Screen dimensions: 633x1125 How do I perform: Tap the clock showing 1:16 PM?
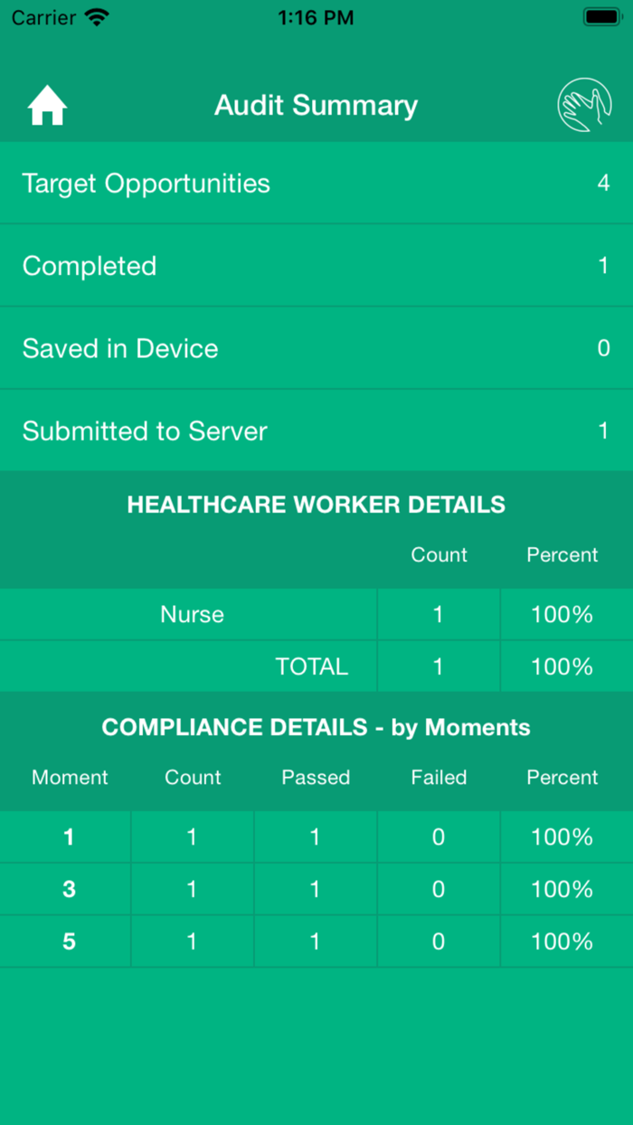316,16
